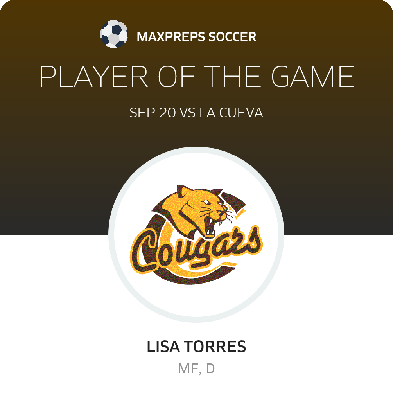Select the LA CUEVA opponent name
The image size is (393, 399).
click(231, 113)
